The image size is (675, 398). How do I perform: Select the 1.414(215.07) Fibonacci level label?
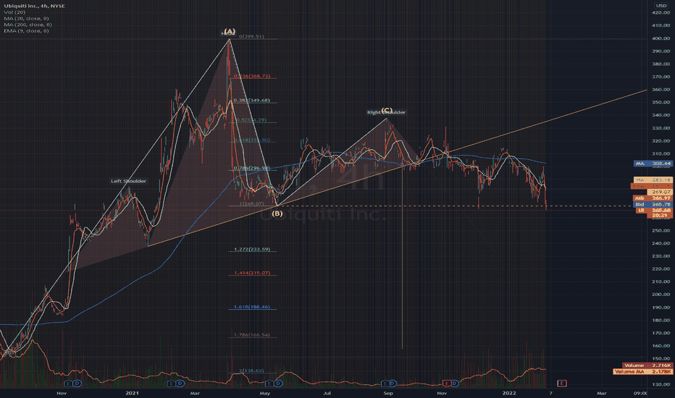click(252, 273)
